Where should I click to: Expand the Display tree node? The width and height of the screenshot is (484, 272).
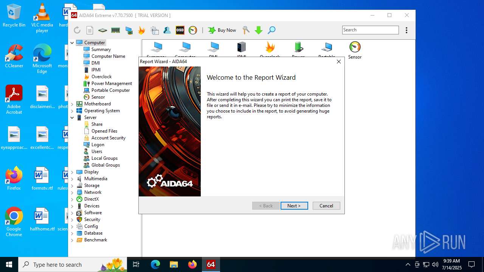(72, 172)
